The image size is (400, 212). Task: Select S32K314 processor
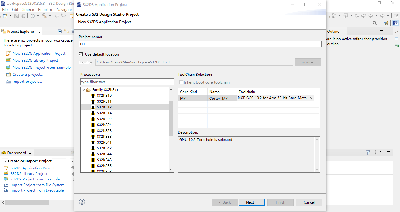click(104, 113)
